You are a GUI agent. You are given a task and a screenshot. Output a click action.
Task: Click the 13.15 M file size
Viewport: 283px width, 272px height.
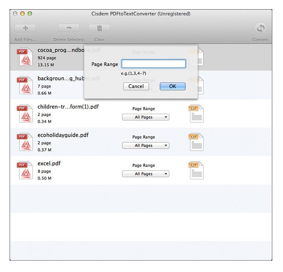click(x=46, y=65)
